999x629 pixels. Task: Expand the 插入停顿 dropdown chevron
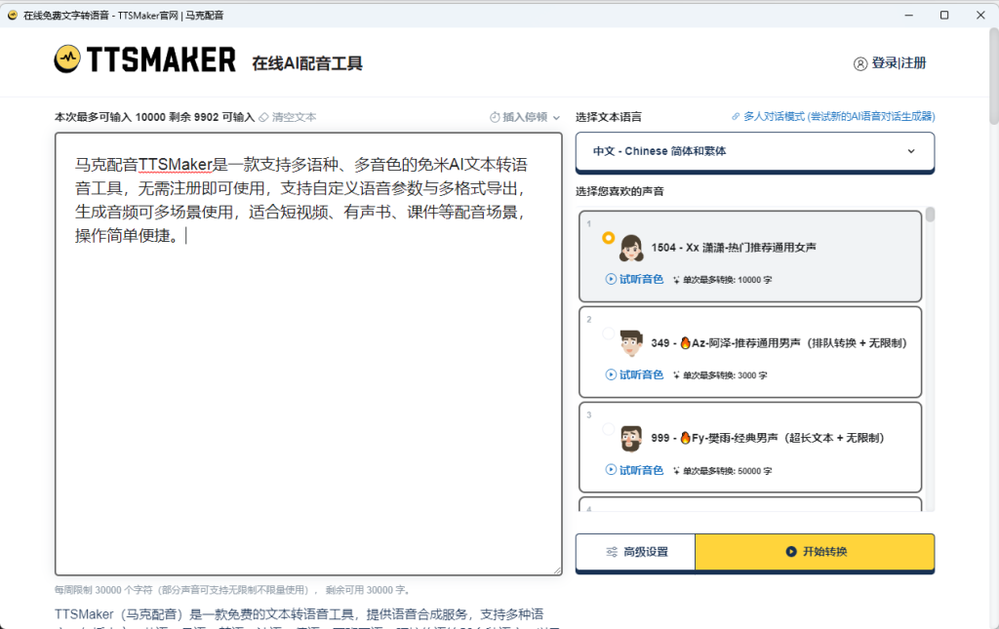[x=556, y=116]
